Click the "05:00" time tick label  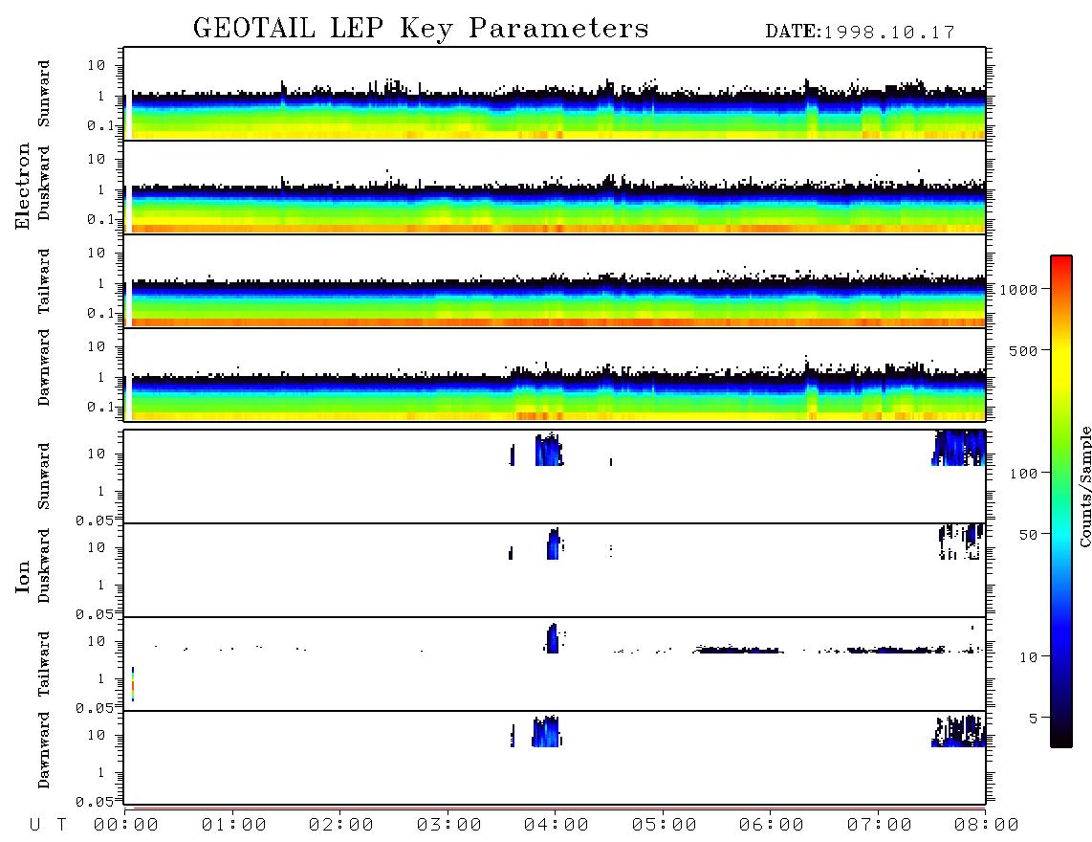[665, 825]
